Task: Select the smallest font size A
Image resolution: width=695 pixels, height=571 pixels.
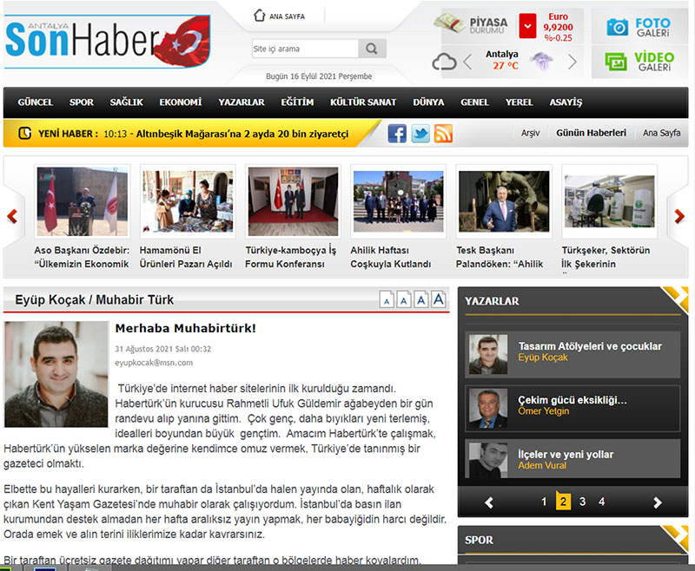Action: click(387, 300)
